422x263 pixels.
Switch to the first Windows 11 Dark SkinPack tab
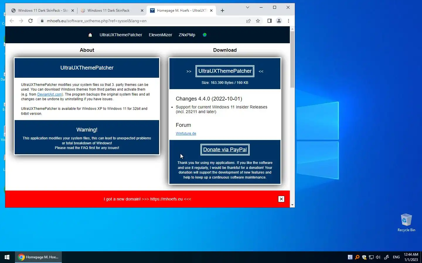[43, 11]
